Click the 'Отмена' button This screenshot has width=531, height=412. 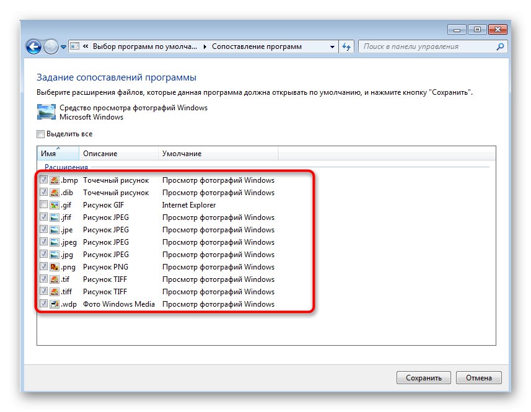click(478, 377)
